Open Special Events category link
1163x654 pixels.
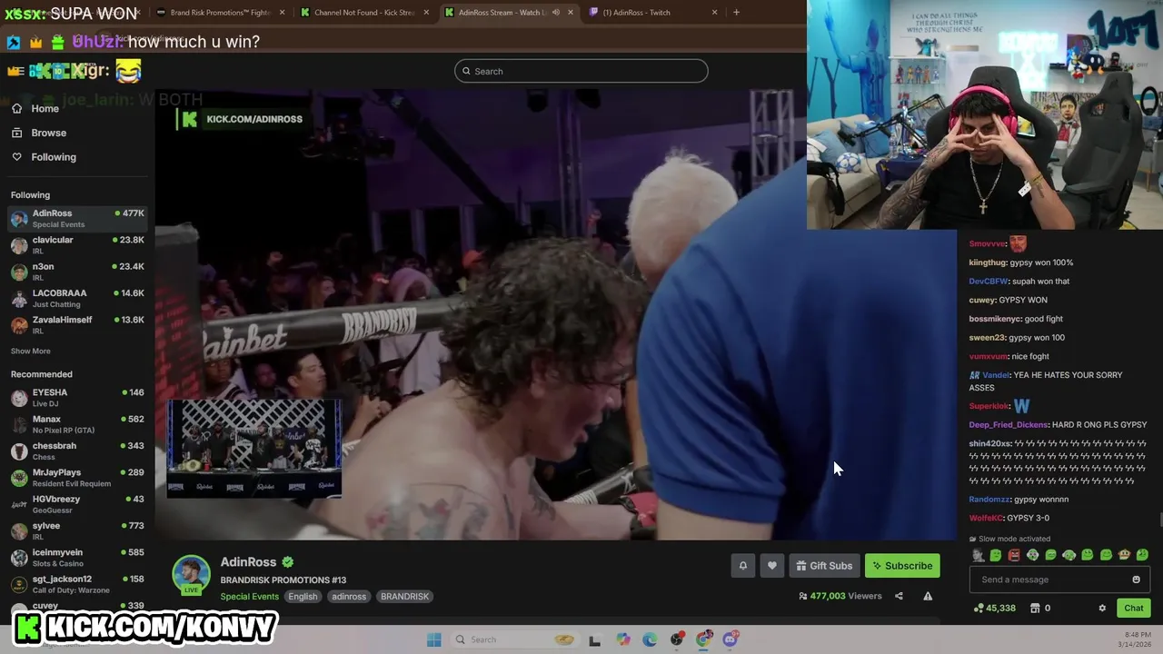[249, 597]
